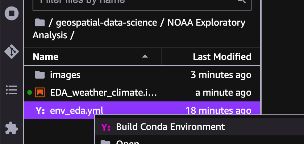Viewport: 304px width, 144px height.
Task: Click the green running-kernel dot indicator
Action: click(x=29, y=93)
